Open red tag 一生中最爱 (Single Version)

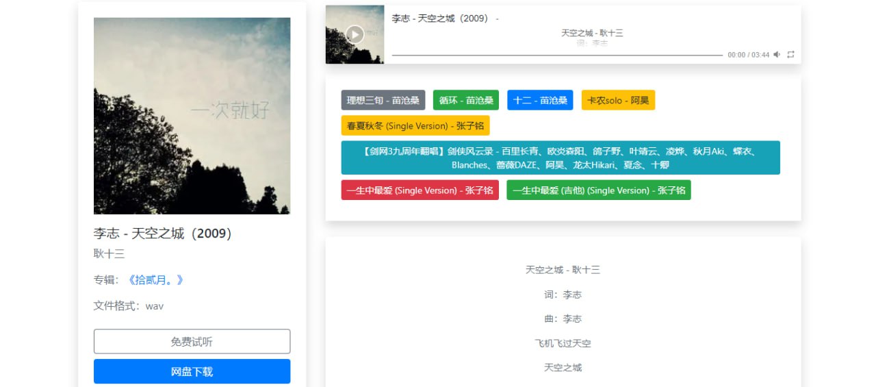pos(420,190)
